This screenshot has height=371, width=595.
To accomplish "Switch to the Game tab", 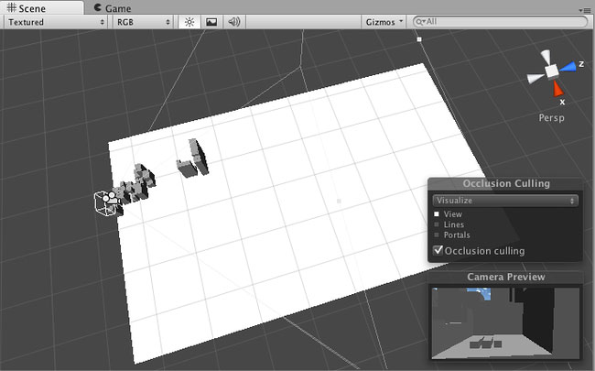I will pyautogui.click(x=113, y=8).
